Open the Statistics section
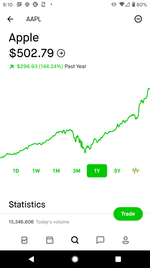150x268 pixels. click(27, 204)
